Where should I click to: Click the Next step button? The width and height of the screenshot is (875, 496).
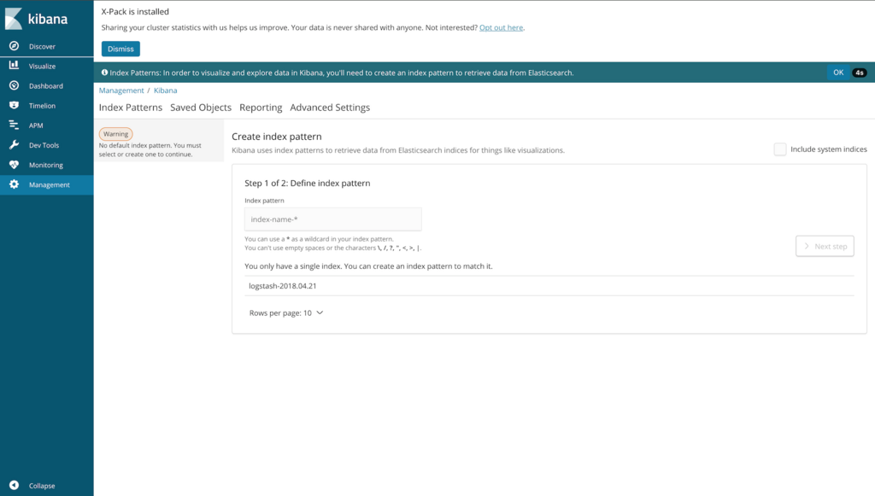[x=825, y=247]
